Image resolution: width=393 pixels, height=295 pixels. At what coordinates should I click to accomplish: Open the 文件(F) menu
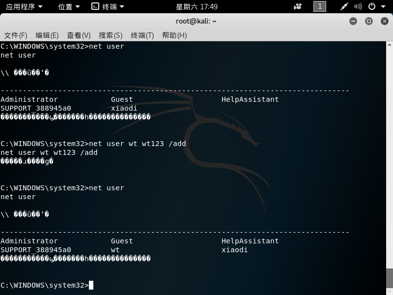pyautogui.click(x=16, y=35)
